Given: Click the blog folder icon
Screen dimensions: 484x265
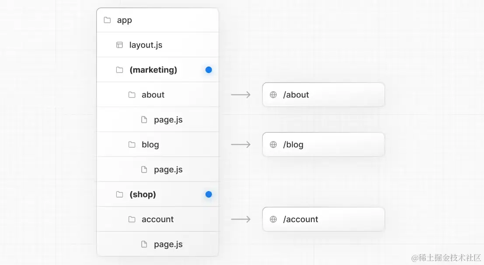Looking at the screenshot, I should (132, 145).
